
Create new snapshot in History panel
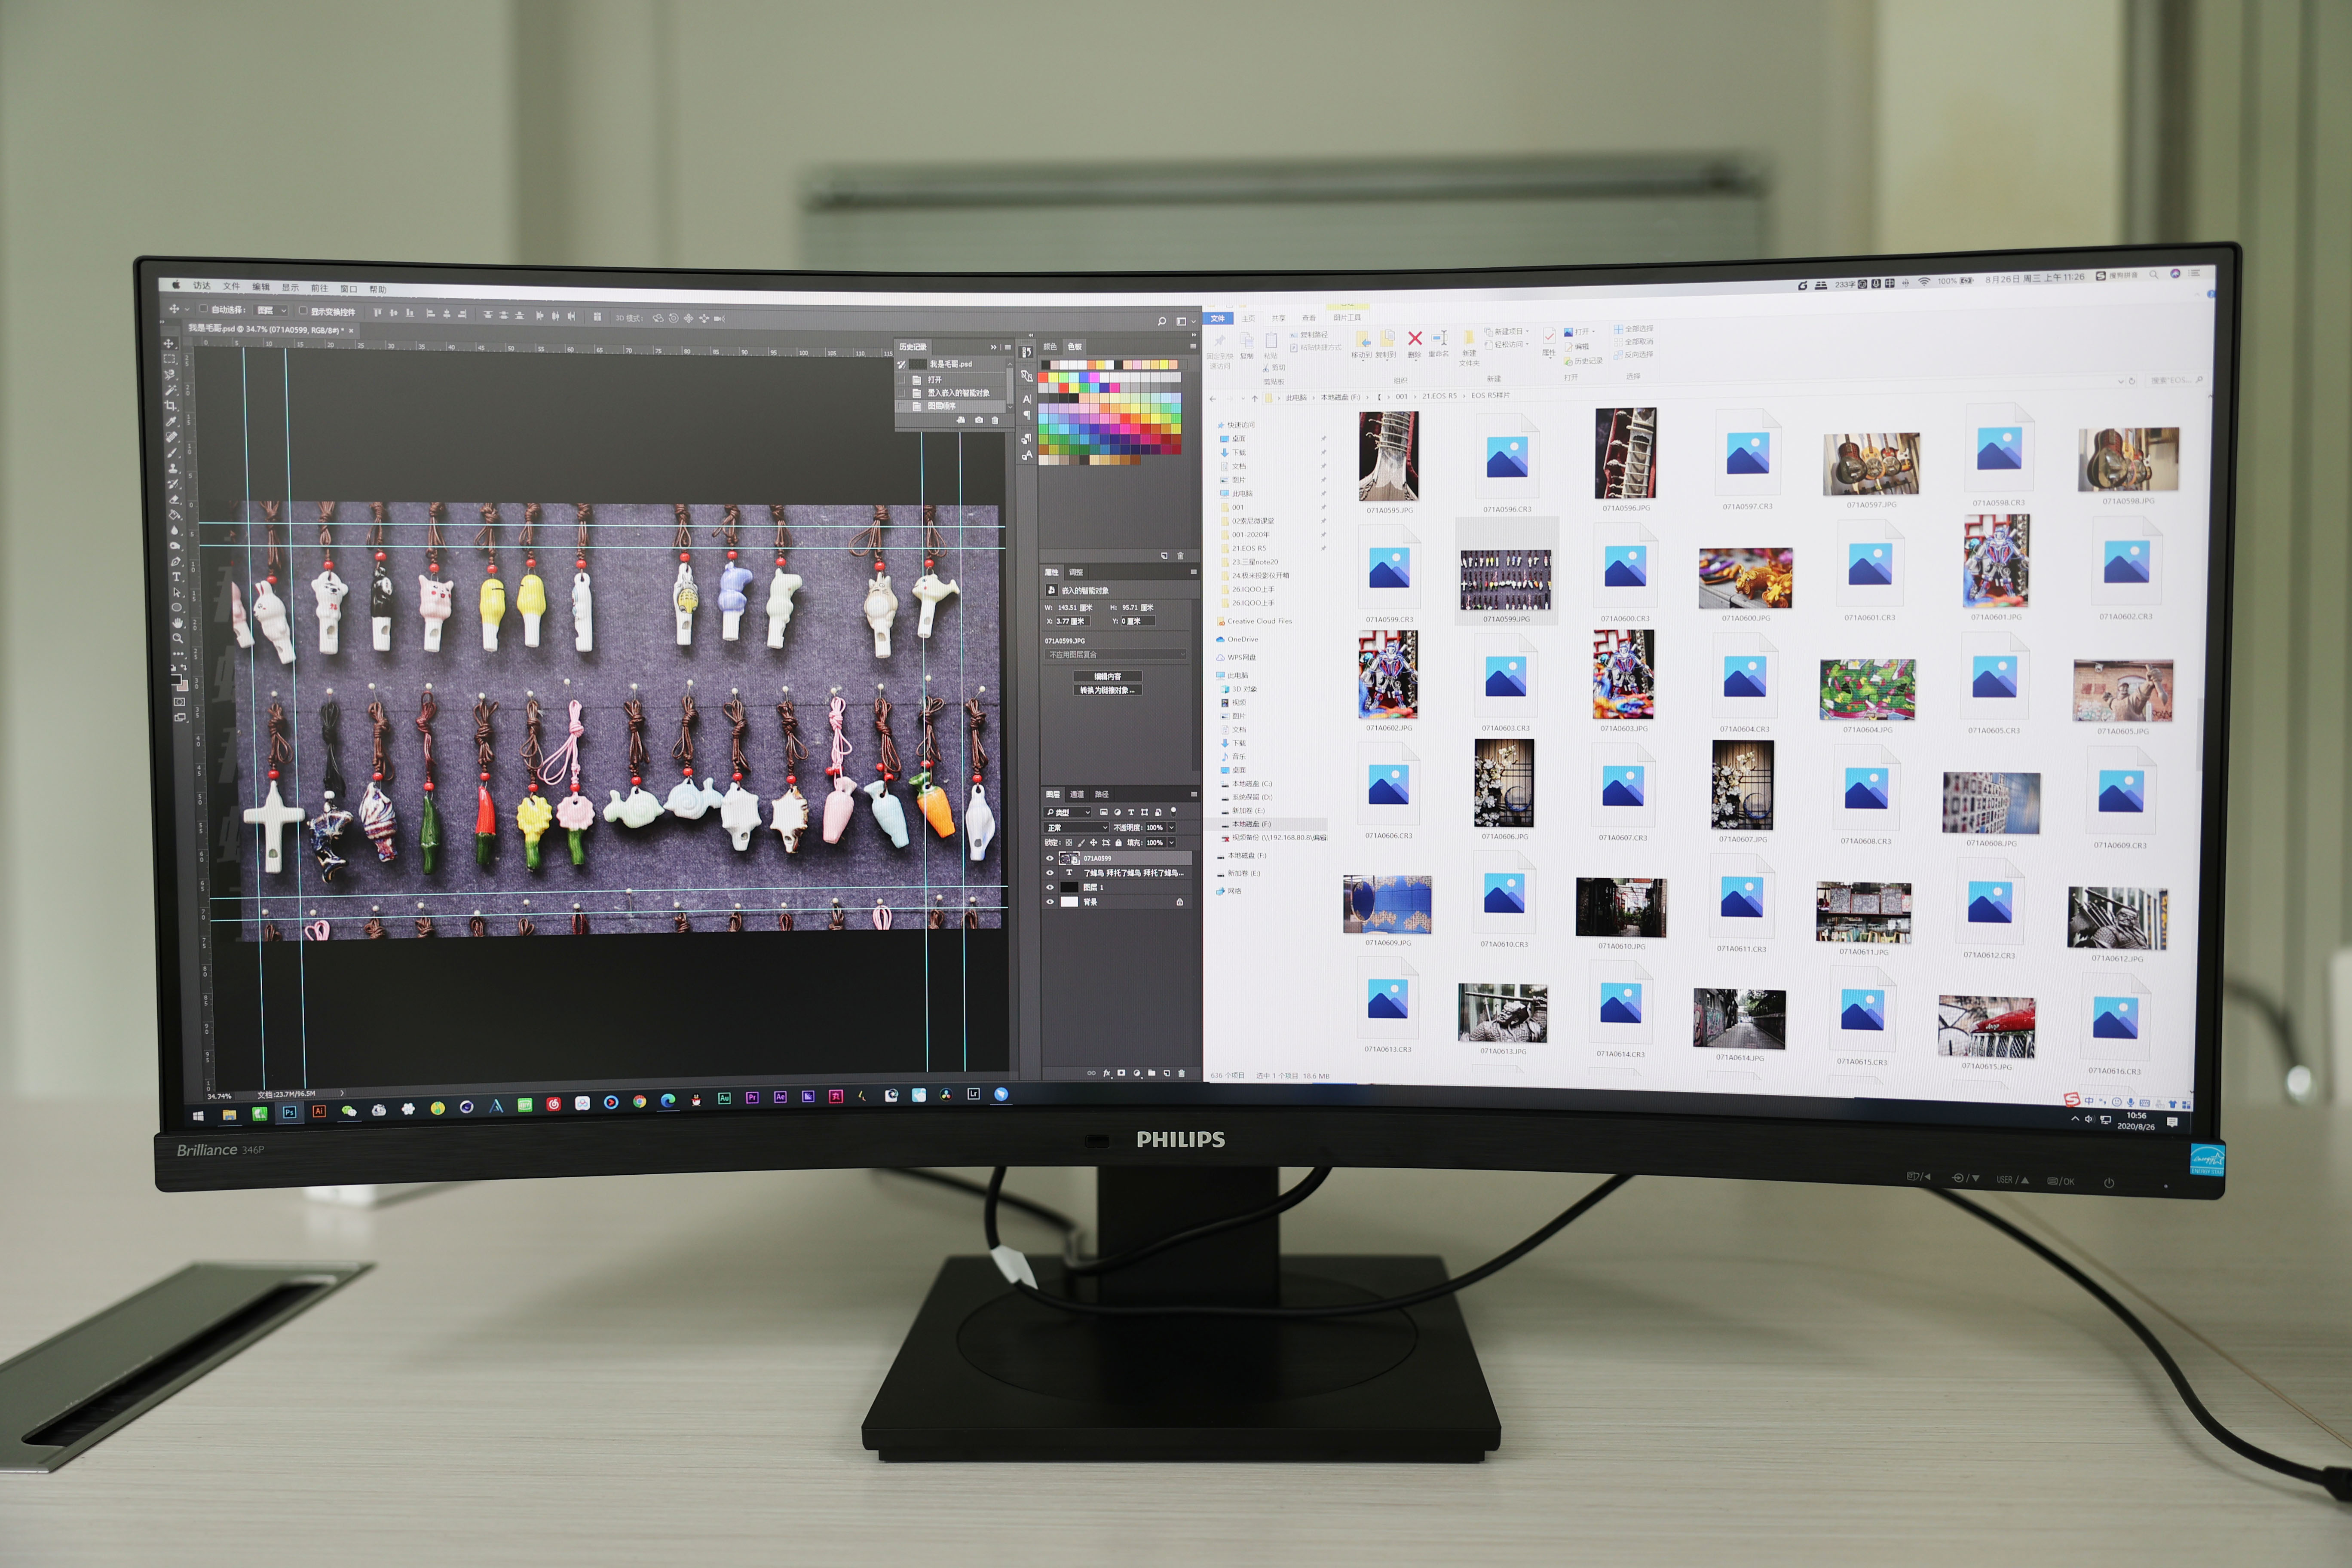tap(979, 420)
